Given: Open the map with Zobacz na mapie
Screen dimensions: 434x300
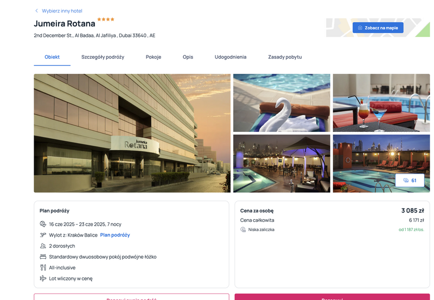Looking at the screenshot, I should click(378, 28).
